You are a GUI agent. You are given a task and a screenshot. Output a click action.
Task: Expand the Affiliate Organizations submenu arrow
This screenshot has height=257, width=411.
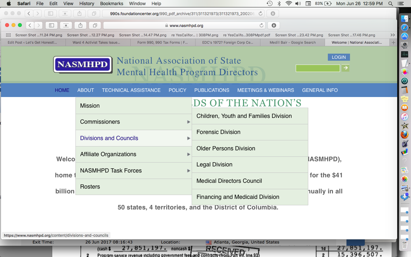(x=188, y=154)
